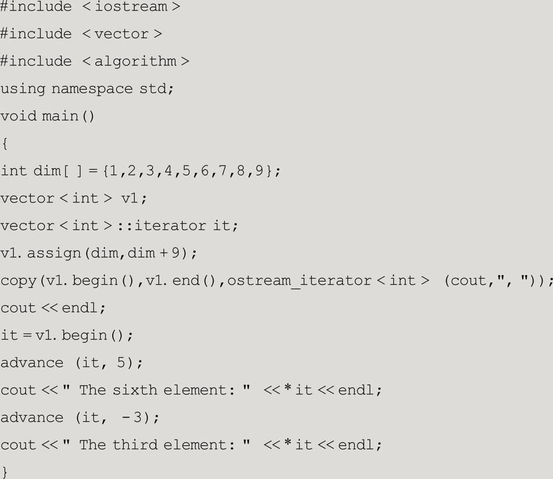
Task: Click the opening curly brace
Action: [x=4, y=144]
